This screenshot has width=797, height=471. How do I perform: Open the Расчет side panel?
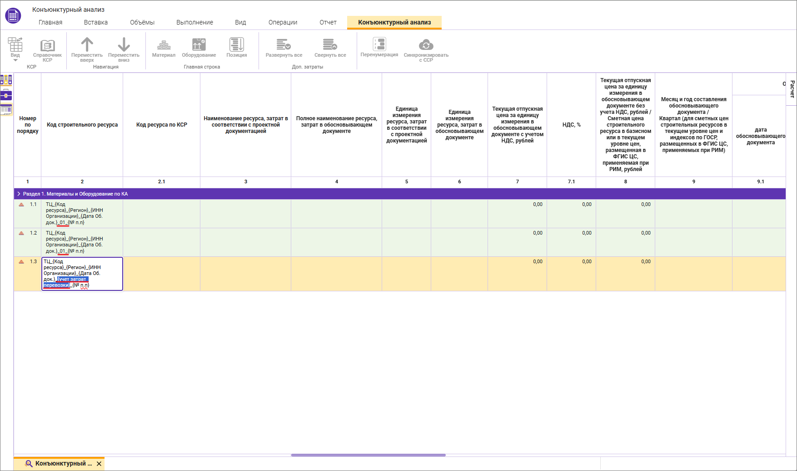[792, 89]
